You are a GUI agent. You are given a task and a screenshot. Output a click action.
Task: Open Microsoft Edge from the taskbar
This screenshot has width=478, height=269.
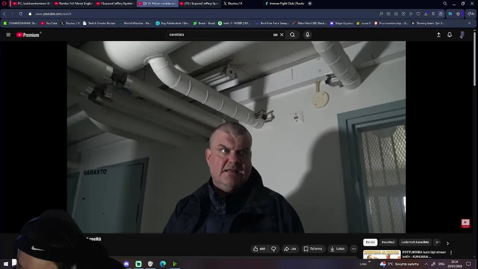pos(163,264)
